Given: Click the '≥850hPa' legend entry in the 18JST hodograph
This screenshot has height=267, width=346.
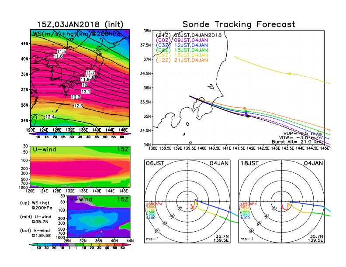Looking at the screenshot, I should pos(249,204).
